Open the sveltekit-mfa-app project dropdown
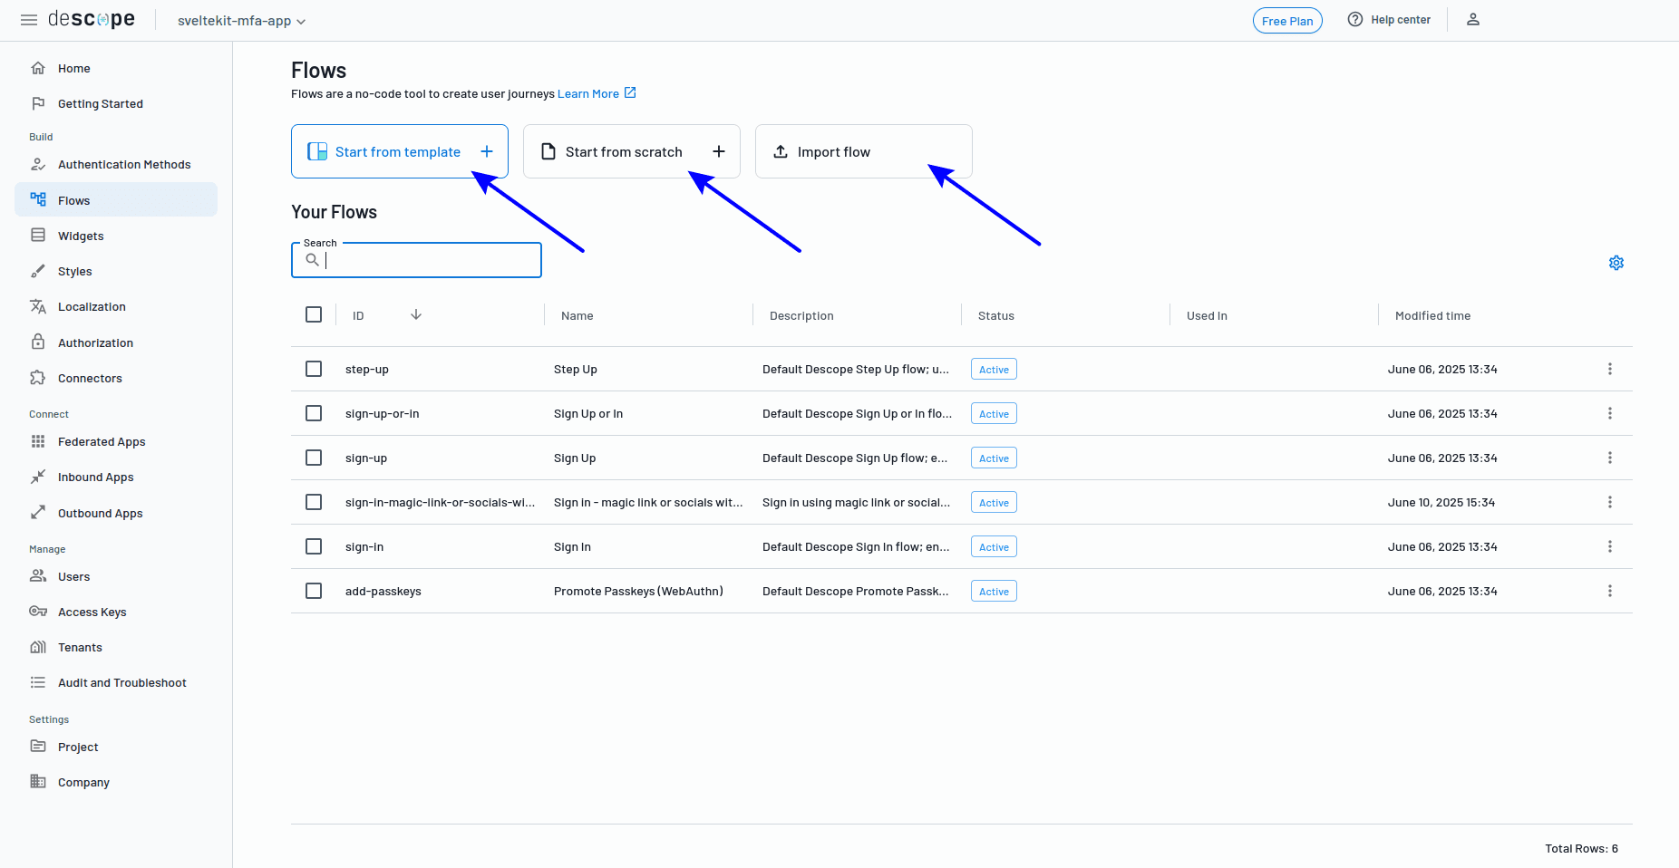Screen dimensions: 1679x868 coord(240,20)
